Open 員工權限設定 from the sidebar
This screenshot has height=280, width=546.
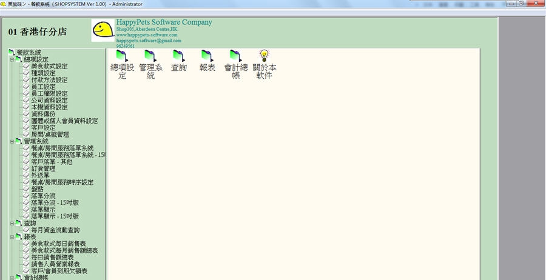(x=49, y=94)
